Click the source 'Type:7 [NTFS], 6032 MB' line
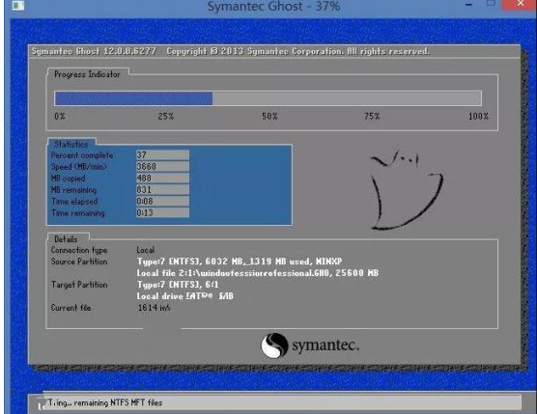 (x=240, y=262)
